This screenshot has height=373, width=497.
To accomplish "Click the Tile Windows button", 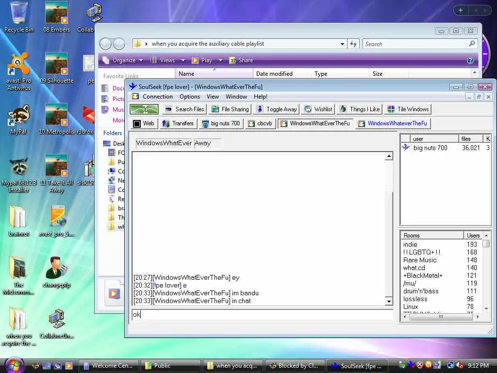I will [408, 109].
